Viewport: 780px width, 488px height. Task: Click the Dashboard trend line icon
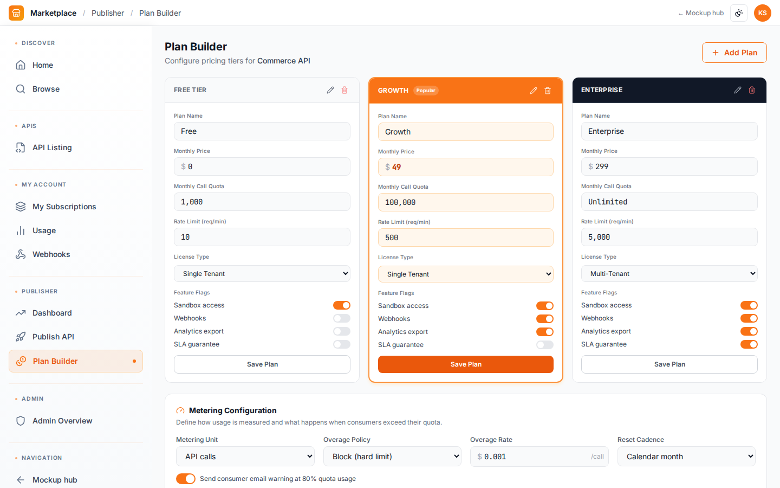tap(21, 313)
